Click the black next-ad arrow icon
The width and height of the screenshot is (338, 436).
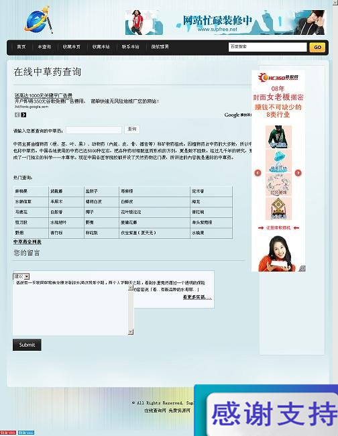[24, 115]
